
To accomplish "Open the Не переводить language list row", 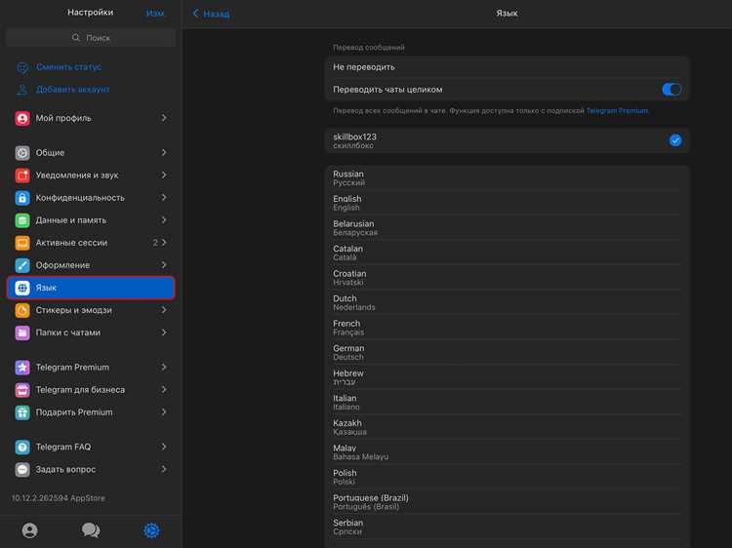I will (x=507, y=67).
